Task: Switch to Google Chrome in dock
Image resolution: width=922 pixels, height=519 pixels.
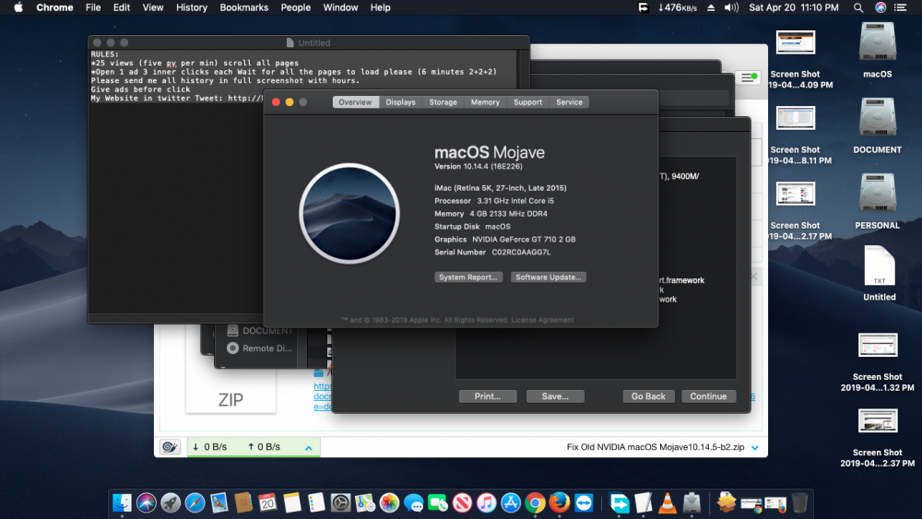Action: [535, 503]
